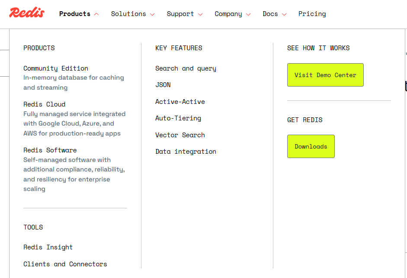Open the Redis Software product link

click(50, 150)
